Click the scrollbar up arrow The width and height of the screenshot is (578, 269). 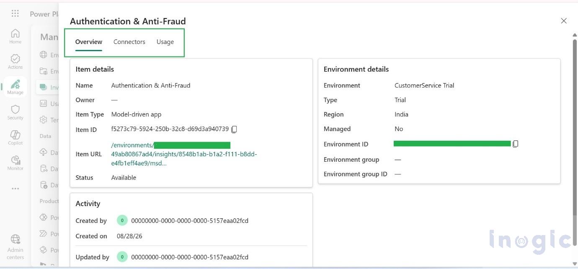click(x=575, y=35)
